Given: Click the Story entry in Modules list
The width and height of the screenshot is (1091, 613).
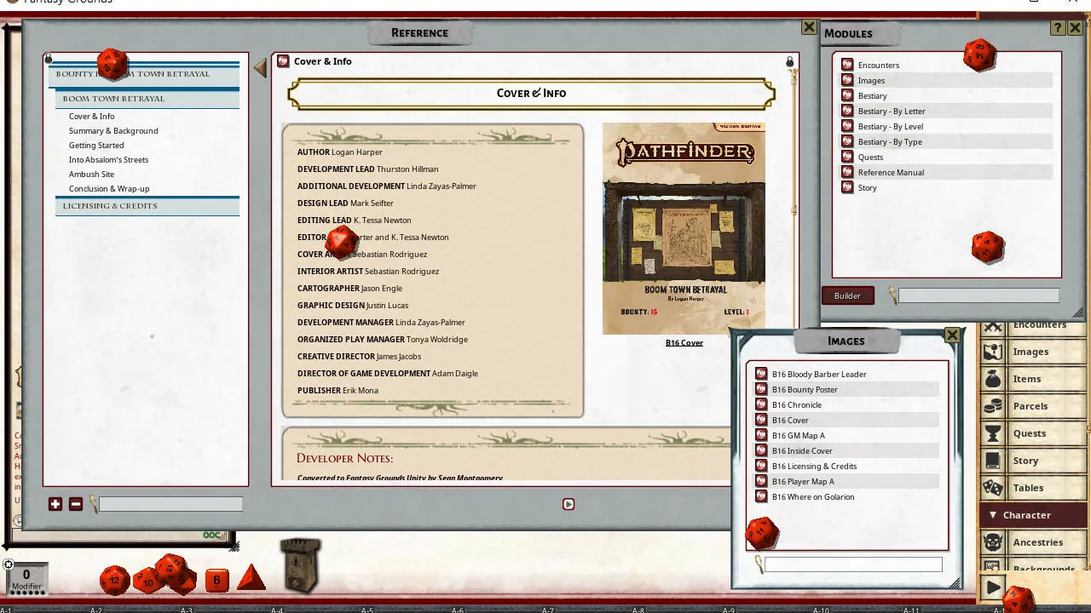Looking at the screenshot, I should [868, 187].
